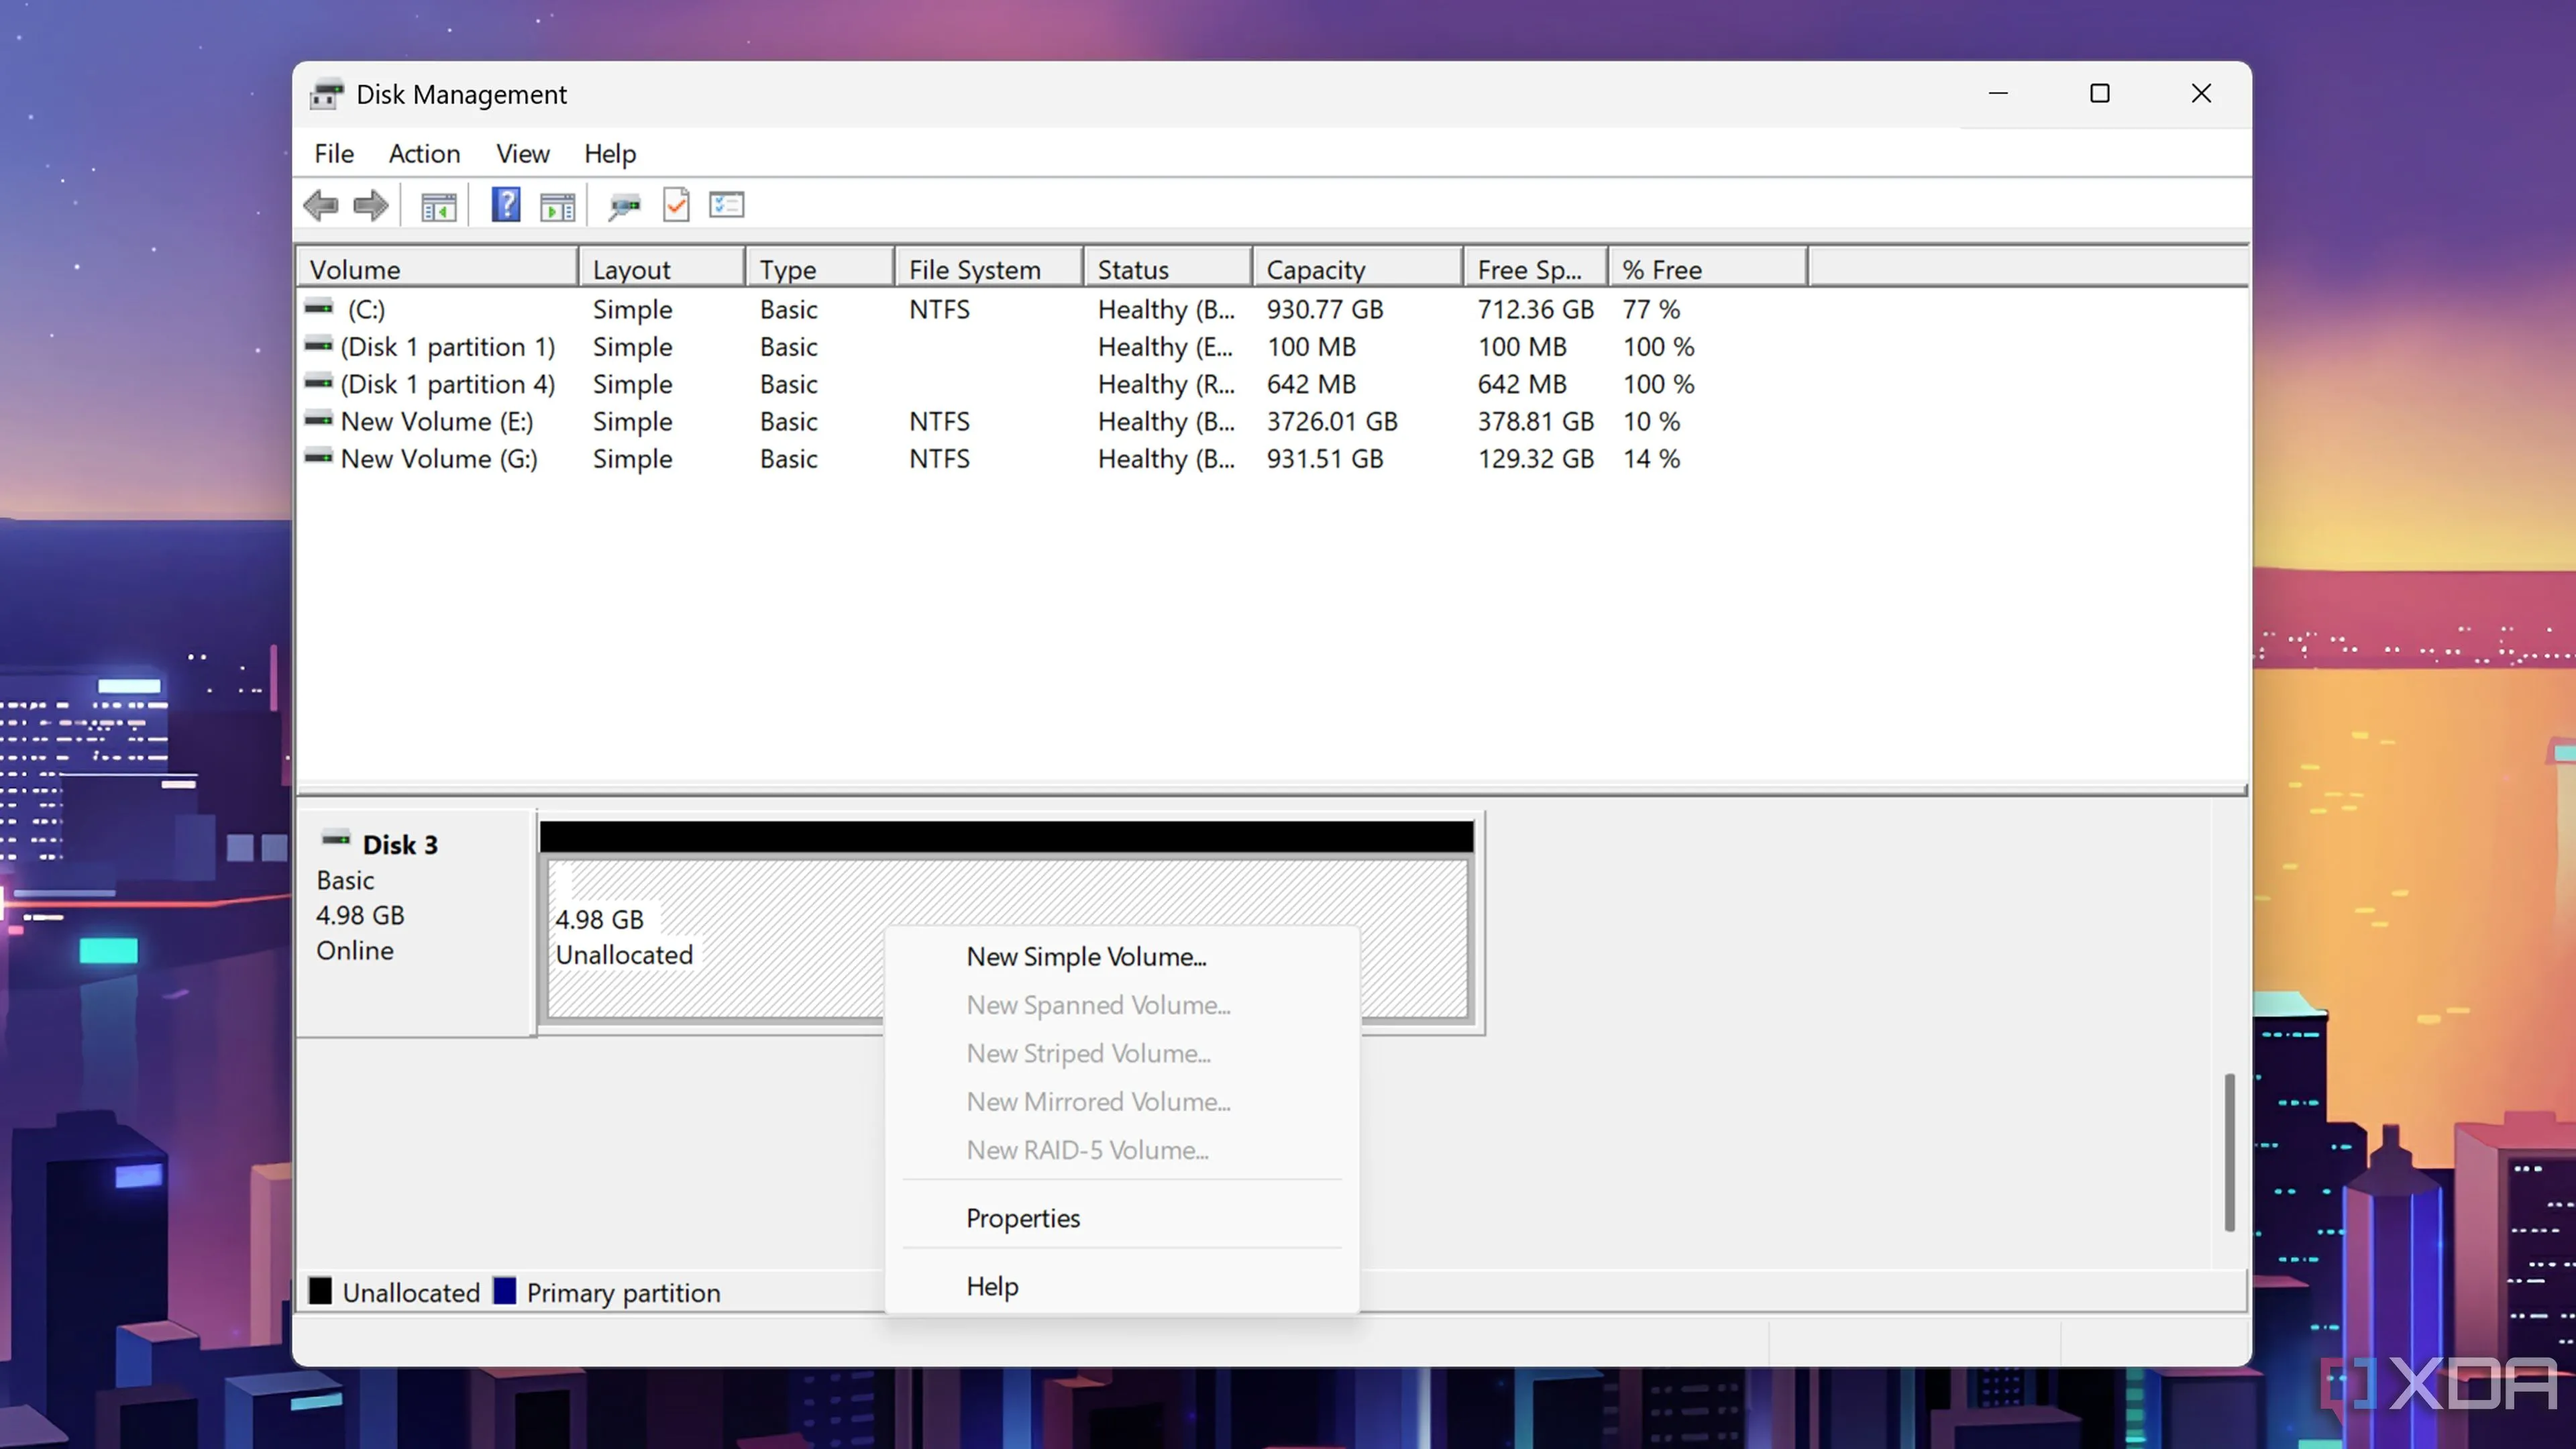The width and height of the screenshot is (2576, 1449).
Task: Click the blue Help question mark icon
Action: [x=506, y=205]
